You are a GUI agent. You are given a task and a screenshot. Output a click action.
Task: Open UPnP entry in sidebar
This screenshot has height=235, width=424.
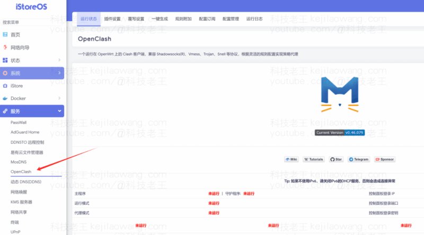pos(15,232)
